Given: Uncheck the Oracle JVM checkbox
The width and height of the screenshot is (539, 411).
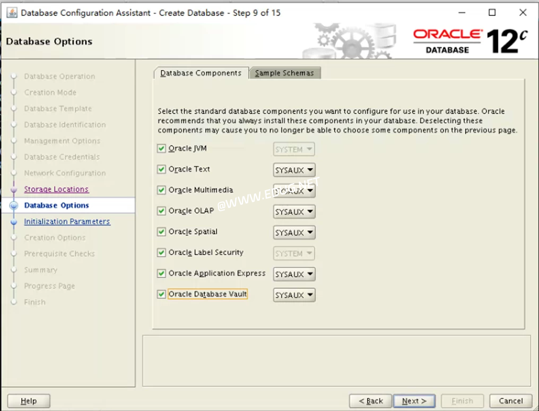Looking at the screenshot, I should 161,149.
